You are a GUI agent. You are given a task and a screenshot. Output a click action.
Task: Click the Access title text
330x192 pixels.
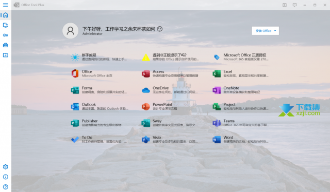coord(158,71)
